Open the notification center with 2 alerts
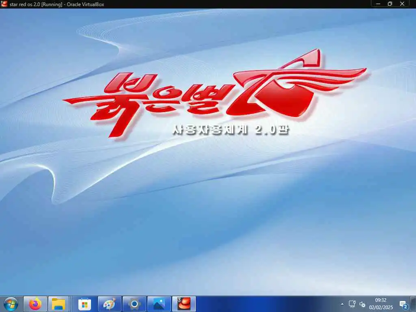The width and height of the screenshot is (416, 312). pyautogui.click(x=403, y=305)
